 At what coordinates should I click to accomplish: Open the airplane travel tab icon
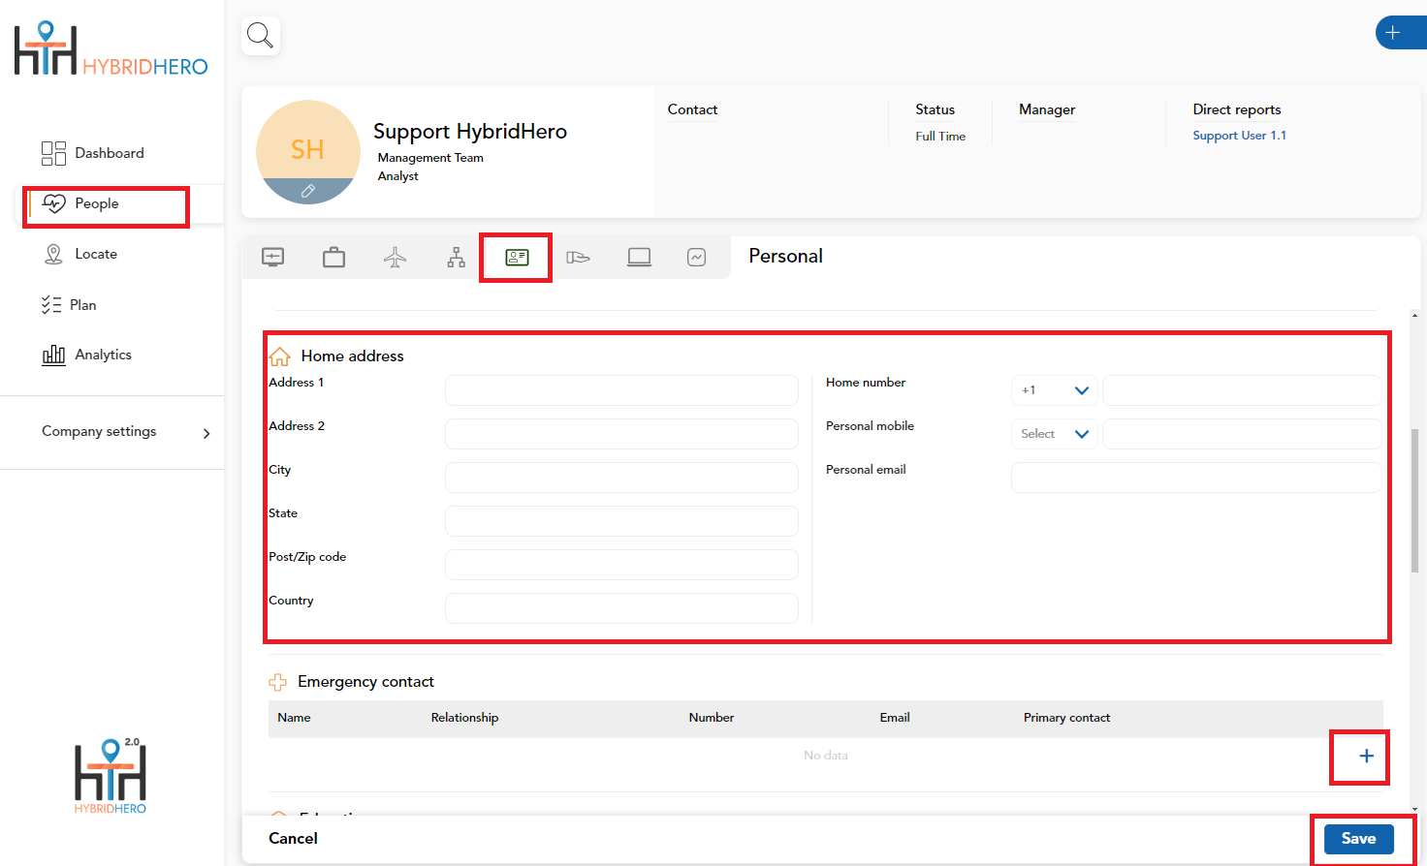pyautogui.click(x=395, y=257)
